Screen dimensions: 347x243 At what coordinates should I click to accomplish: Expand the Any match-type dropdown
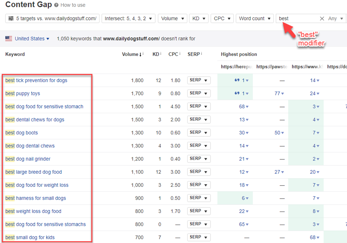tap(335, 18)
